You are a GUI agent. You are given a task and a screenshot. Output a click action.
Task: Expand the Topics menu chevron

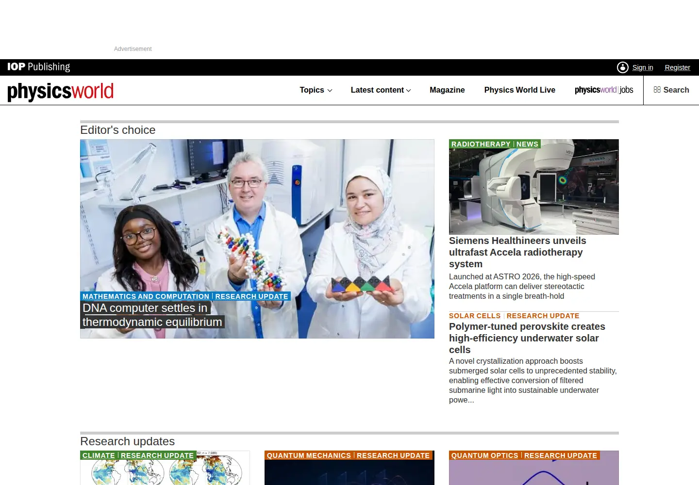[x=330, y=90]
